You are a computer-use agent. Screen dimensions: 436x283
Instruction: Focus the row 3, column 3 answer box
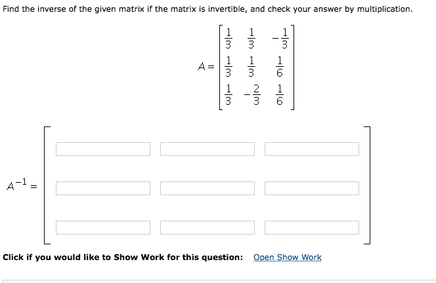point(312,227)
